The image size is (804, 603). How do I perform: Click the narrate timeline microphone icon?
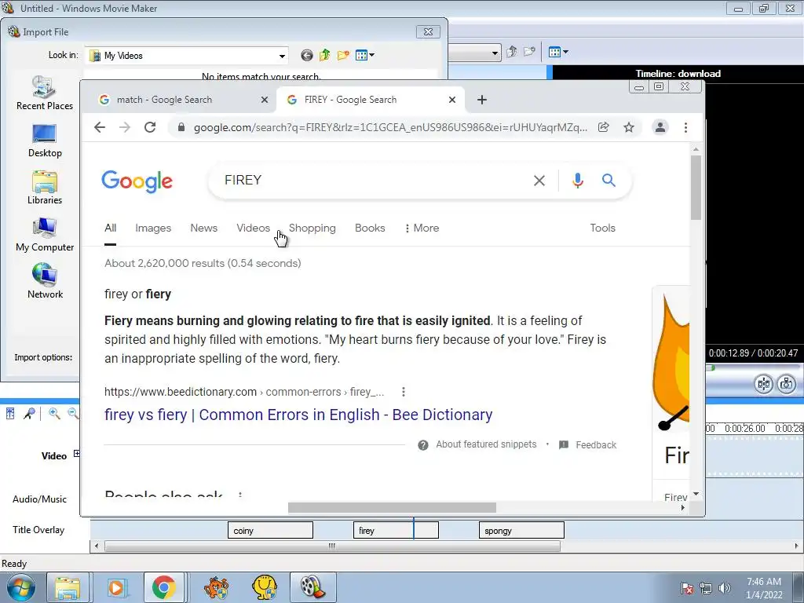point(29,413)
